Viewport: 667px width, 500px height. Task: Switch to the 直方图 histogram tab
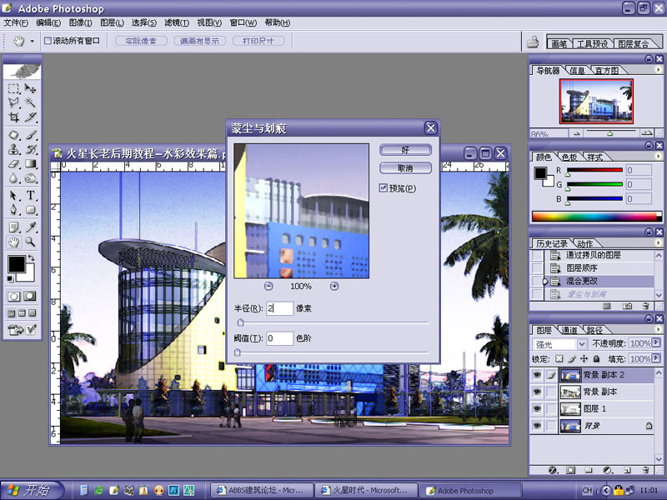(x=607, y=71)
